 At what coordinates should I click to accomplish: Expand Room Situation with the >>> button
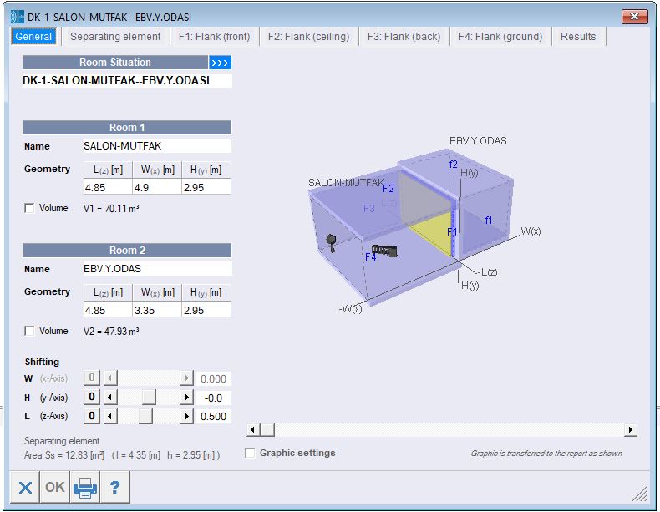[221, 63]
